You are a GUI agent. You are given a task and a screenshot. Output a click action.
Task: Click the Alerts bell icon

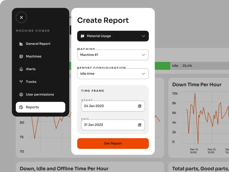(x=21, y=69)
